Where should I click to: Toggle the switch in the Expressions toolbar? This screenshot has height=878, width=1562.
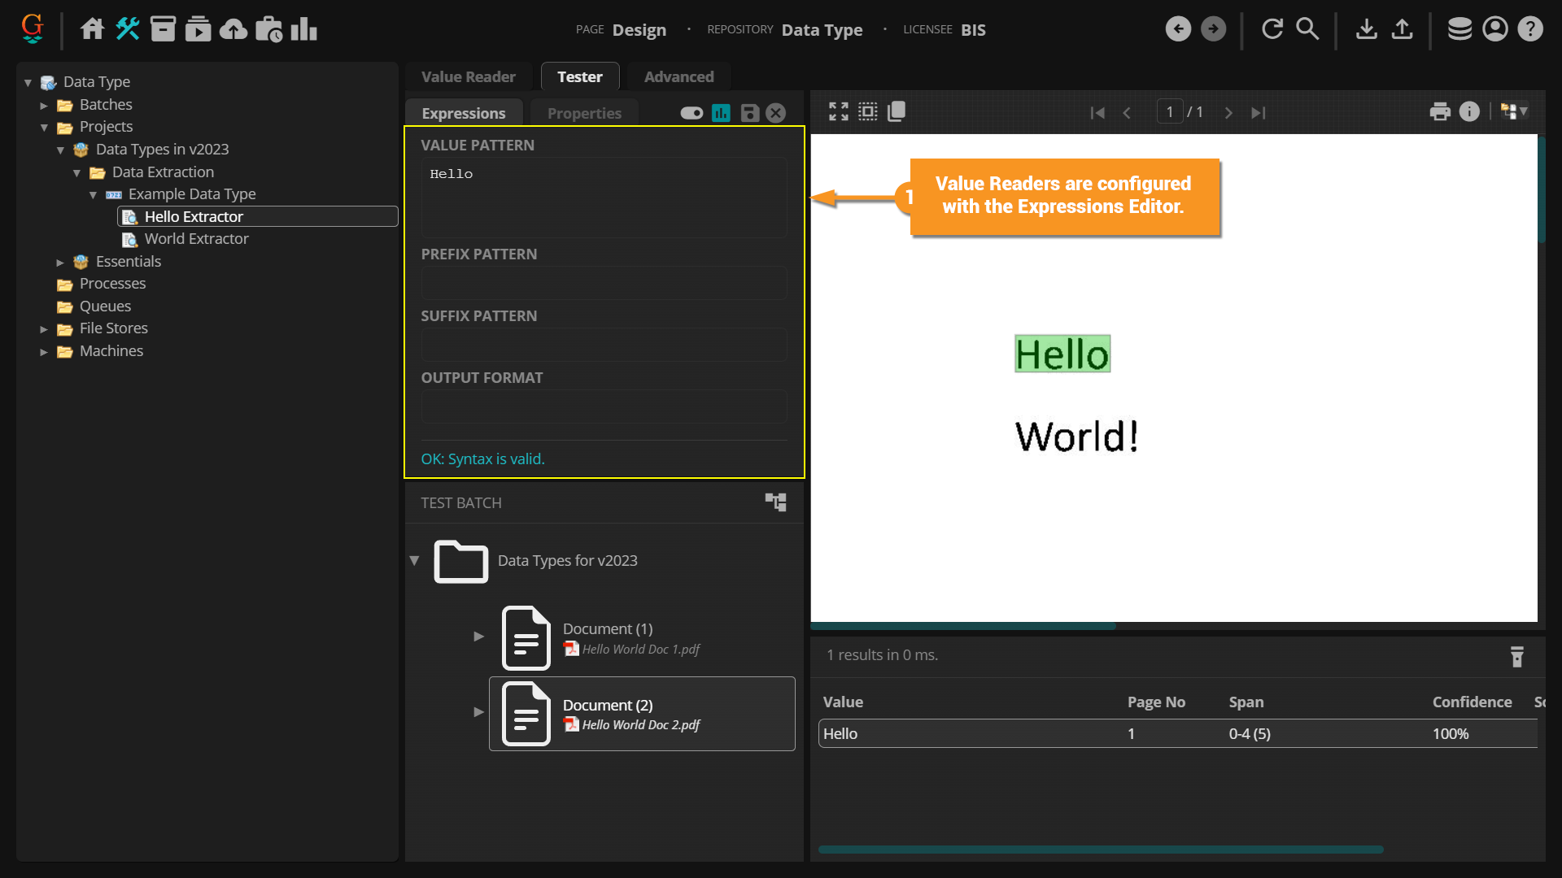click(x=692, y=113)
